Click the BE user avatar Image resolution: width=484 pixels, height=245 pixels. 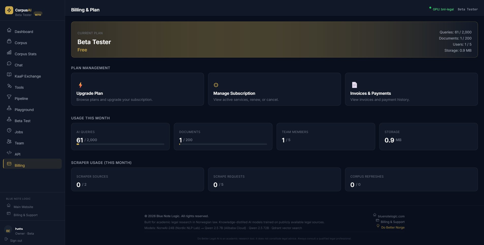pos(8,231)
